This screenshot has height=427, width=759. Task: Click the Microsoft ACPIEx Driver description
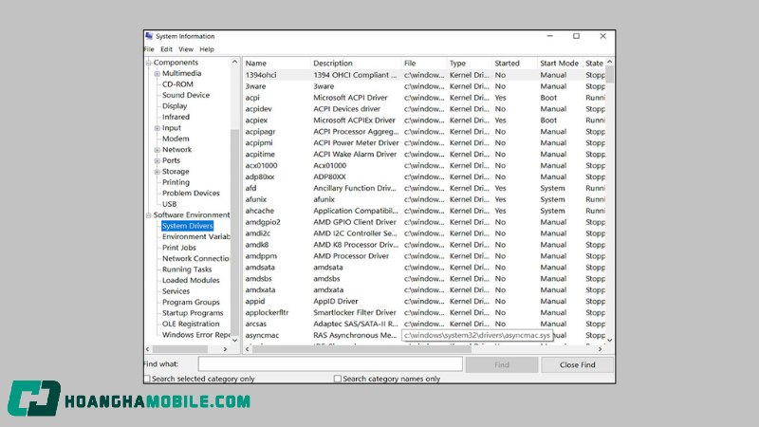click(354, 121)
